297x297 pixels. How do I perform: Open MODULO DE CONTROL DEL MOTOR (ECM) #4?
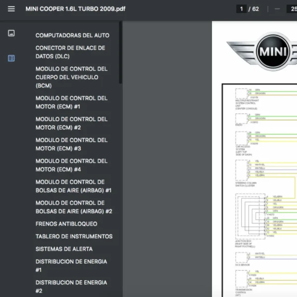(x=71, y=165)
